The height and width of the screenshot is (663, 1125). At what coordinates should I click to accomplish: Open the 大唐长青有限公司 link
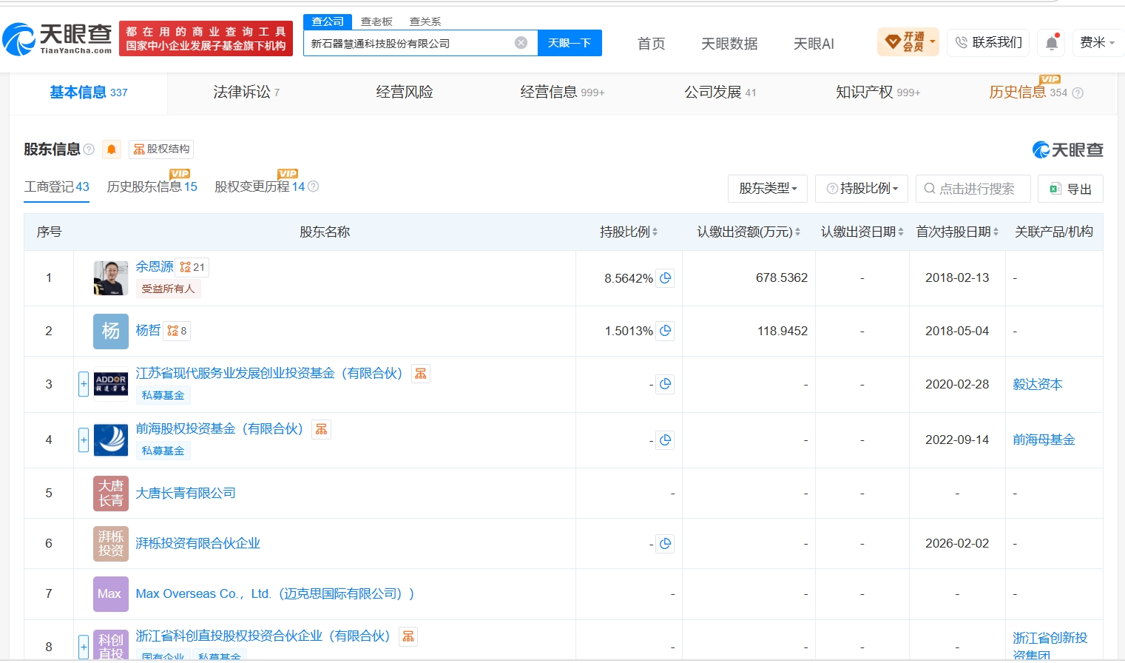click(x=186, y=494)
